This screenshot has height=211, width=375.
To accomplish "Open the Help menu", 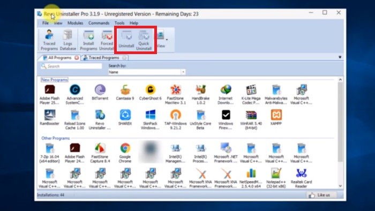I will (x=134, y=23).
